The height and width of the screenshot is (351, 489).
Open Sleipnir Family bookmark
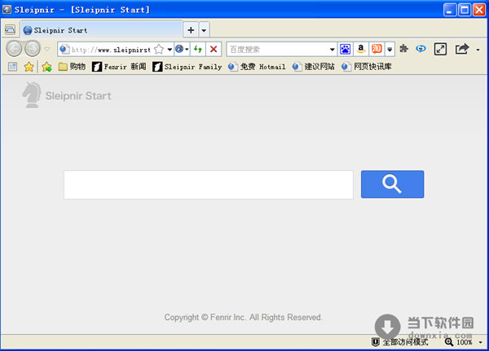[187, 67]
